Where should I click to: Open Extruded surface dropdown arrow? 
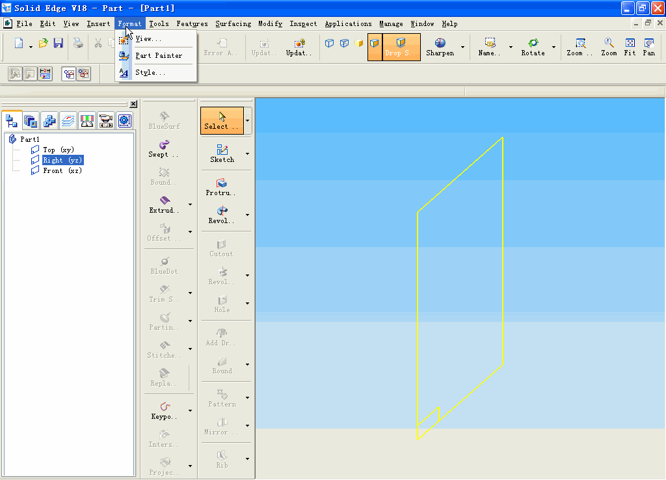click(x=191, y=204)
